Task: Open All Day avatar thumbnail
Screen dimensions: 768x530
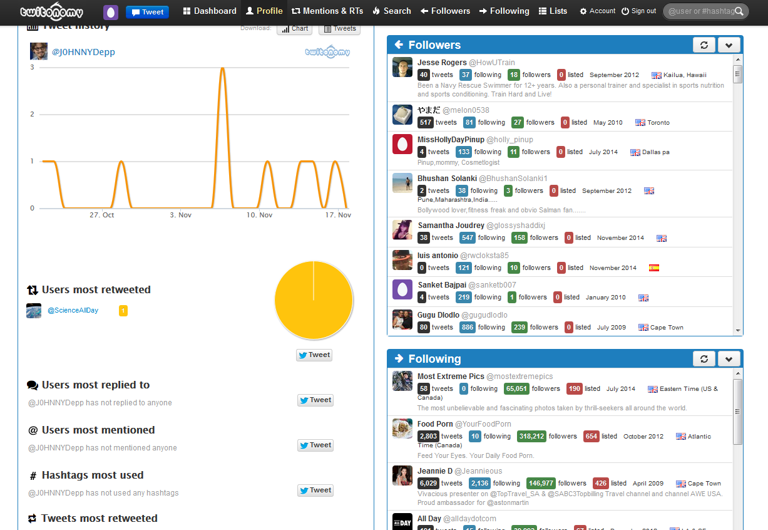Action: (x=402, y=521)
